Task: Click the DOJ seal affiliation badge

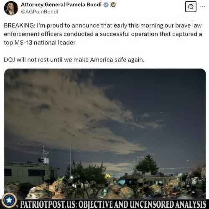Action: (x=113, y=5)
